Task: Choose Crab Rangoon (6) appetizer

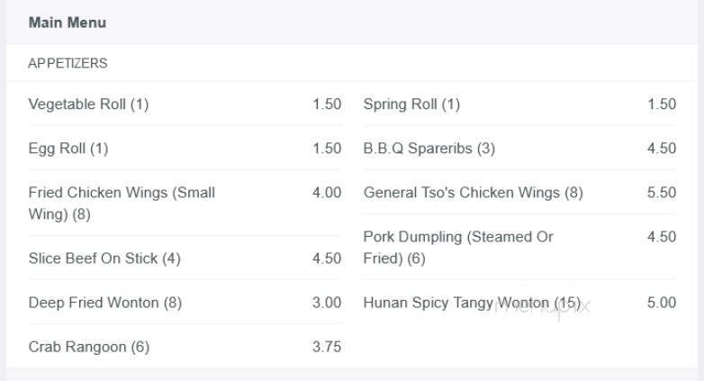Action: tap(89, 347)
